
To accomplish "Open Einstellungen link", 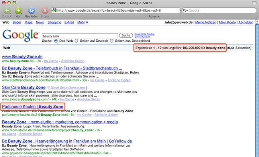I will 142,37.
